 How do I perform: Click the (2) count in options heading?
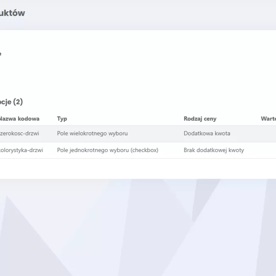pos(18,102)
